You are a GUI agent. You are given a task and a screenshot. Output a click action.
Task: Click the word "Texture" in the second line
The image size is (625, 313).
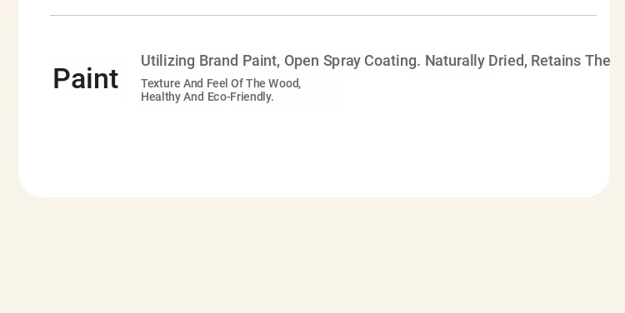click(160, 83)
